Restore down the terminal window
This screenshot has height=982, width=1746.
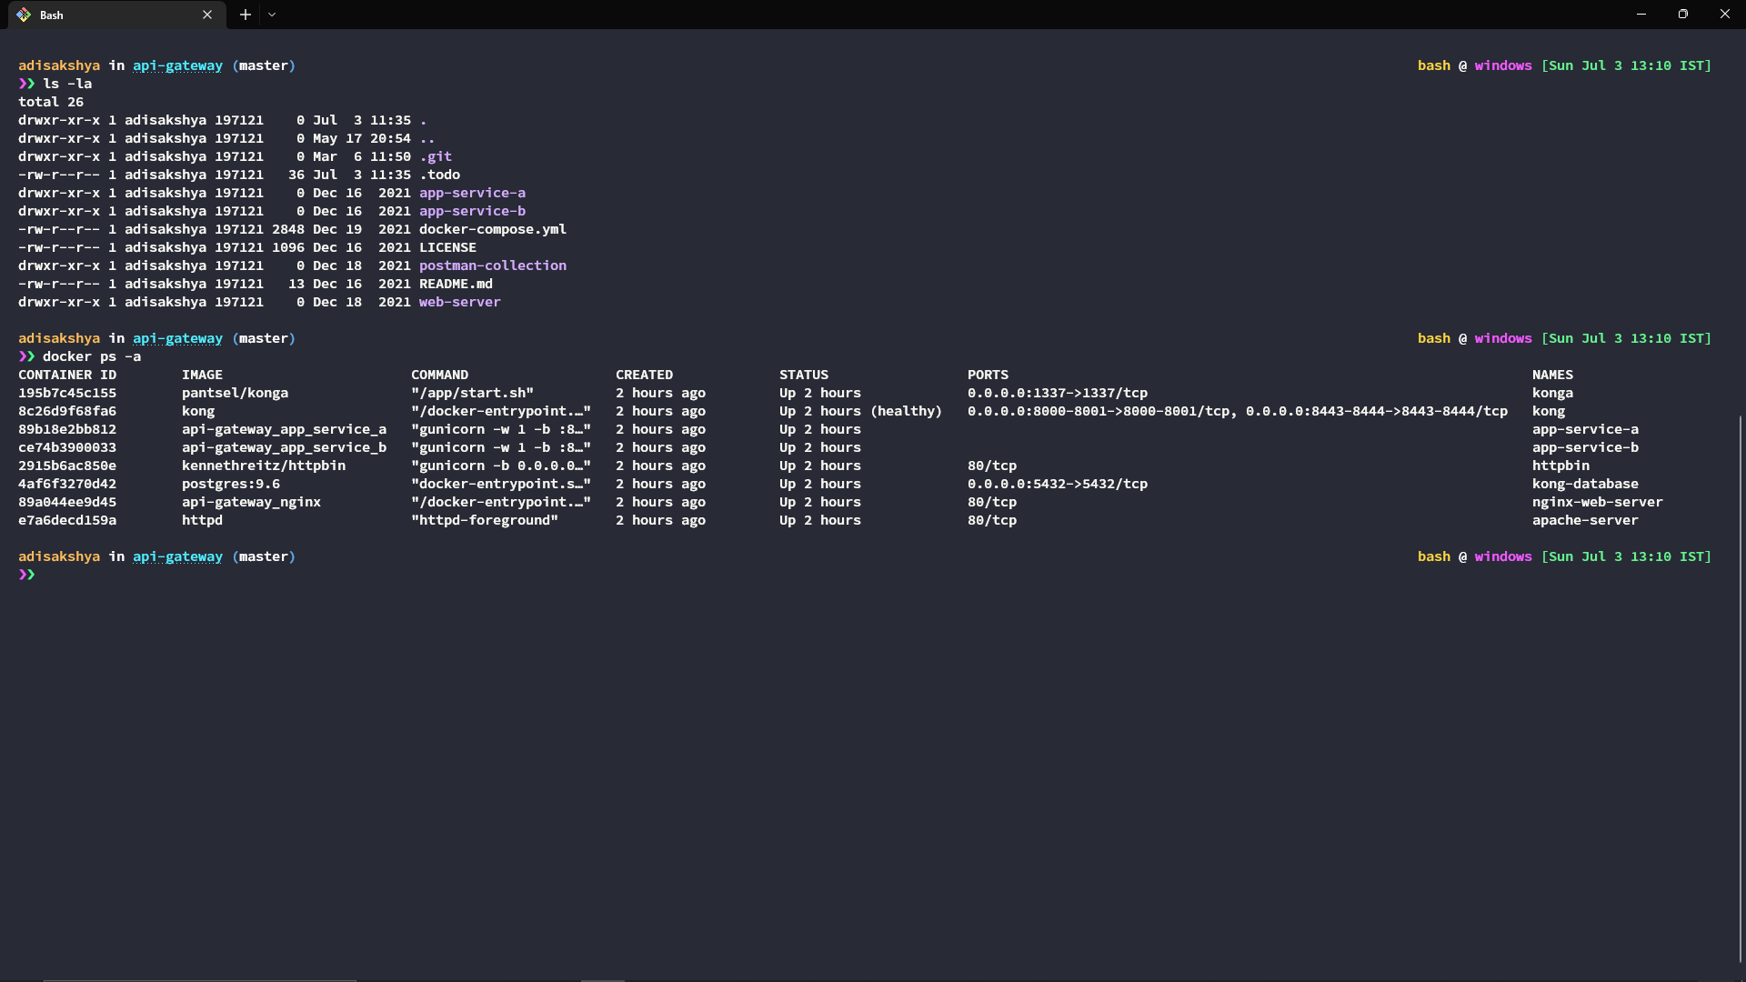1683,15
